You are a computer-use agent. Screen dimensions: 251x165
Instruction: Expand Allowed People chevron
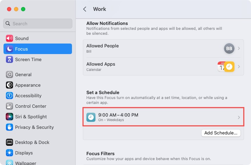pyautogui.click(x=239, y=48)
